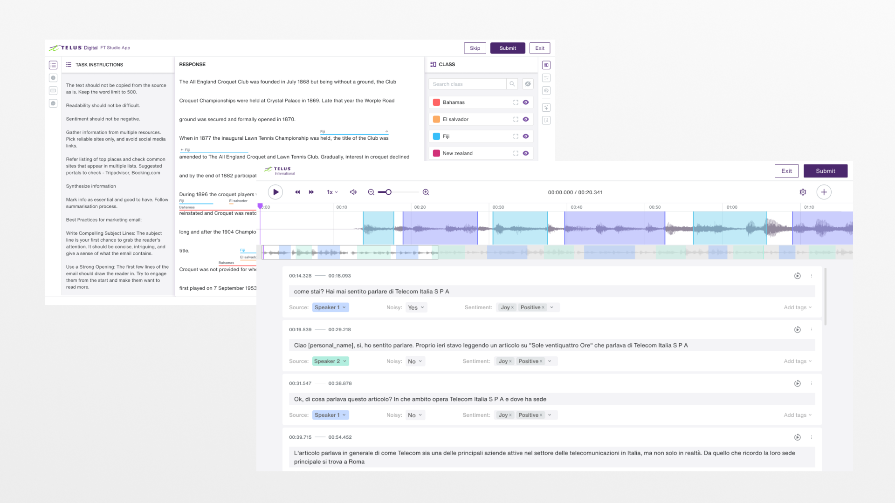Play segment starting at 00:31.547
The height and width of the screenshot is (503, 895).
point(798,383)
